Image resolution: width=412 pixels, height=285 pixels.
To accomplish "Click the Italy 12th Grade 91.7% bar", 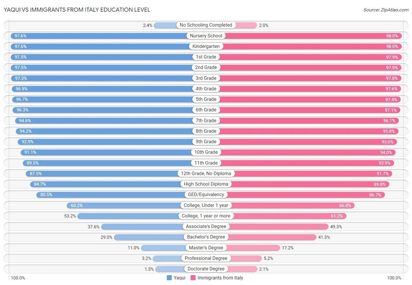I will click(x=314, y=174).
